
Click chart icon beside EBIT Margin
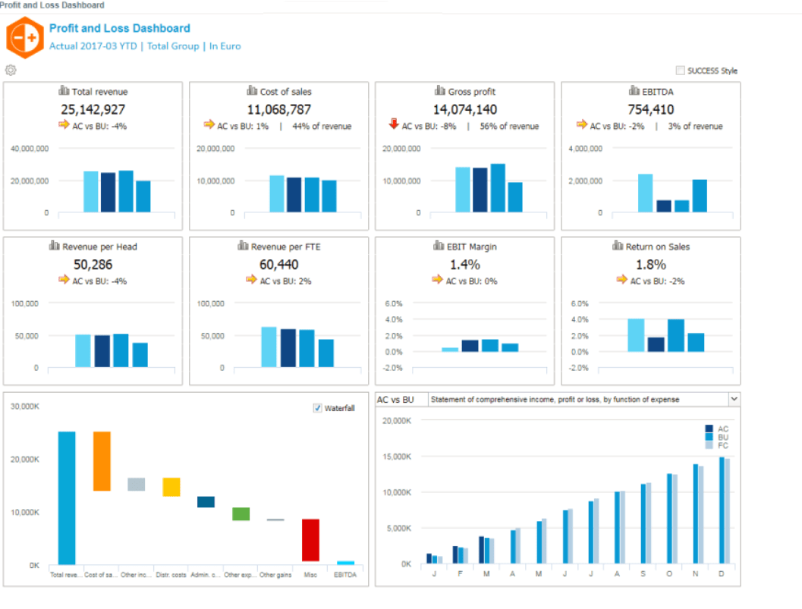(440, 246)
